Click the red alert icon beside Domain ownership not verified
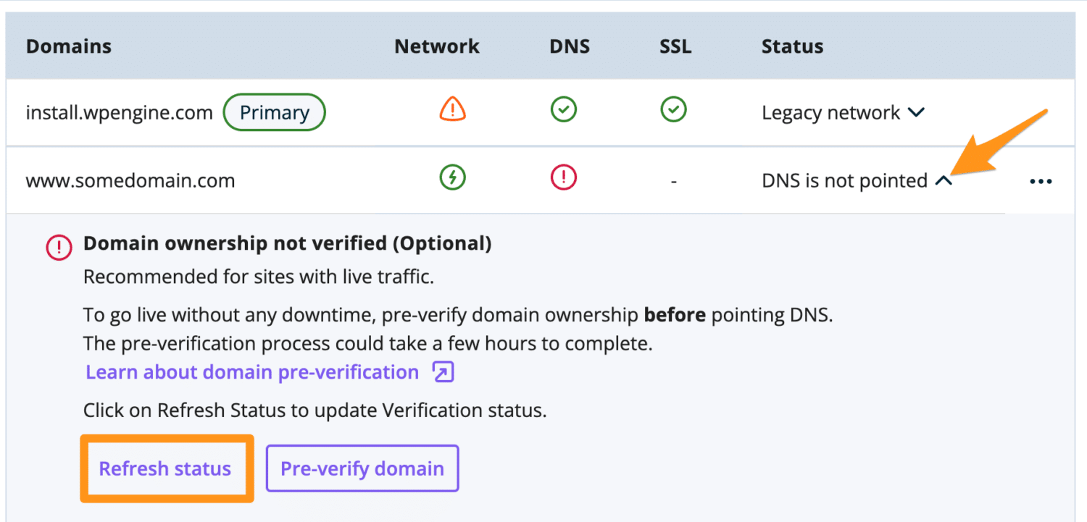 pyautogui.click(x=58, y=246)
